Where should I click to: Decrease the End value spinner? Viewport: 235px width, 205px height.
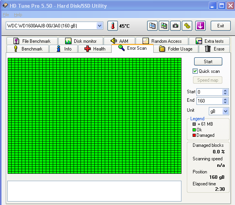pyautogui.click(x=225, y=102)
